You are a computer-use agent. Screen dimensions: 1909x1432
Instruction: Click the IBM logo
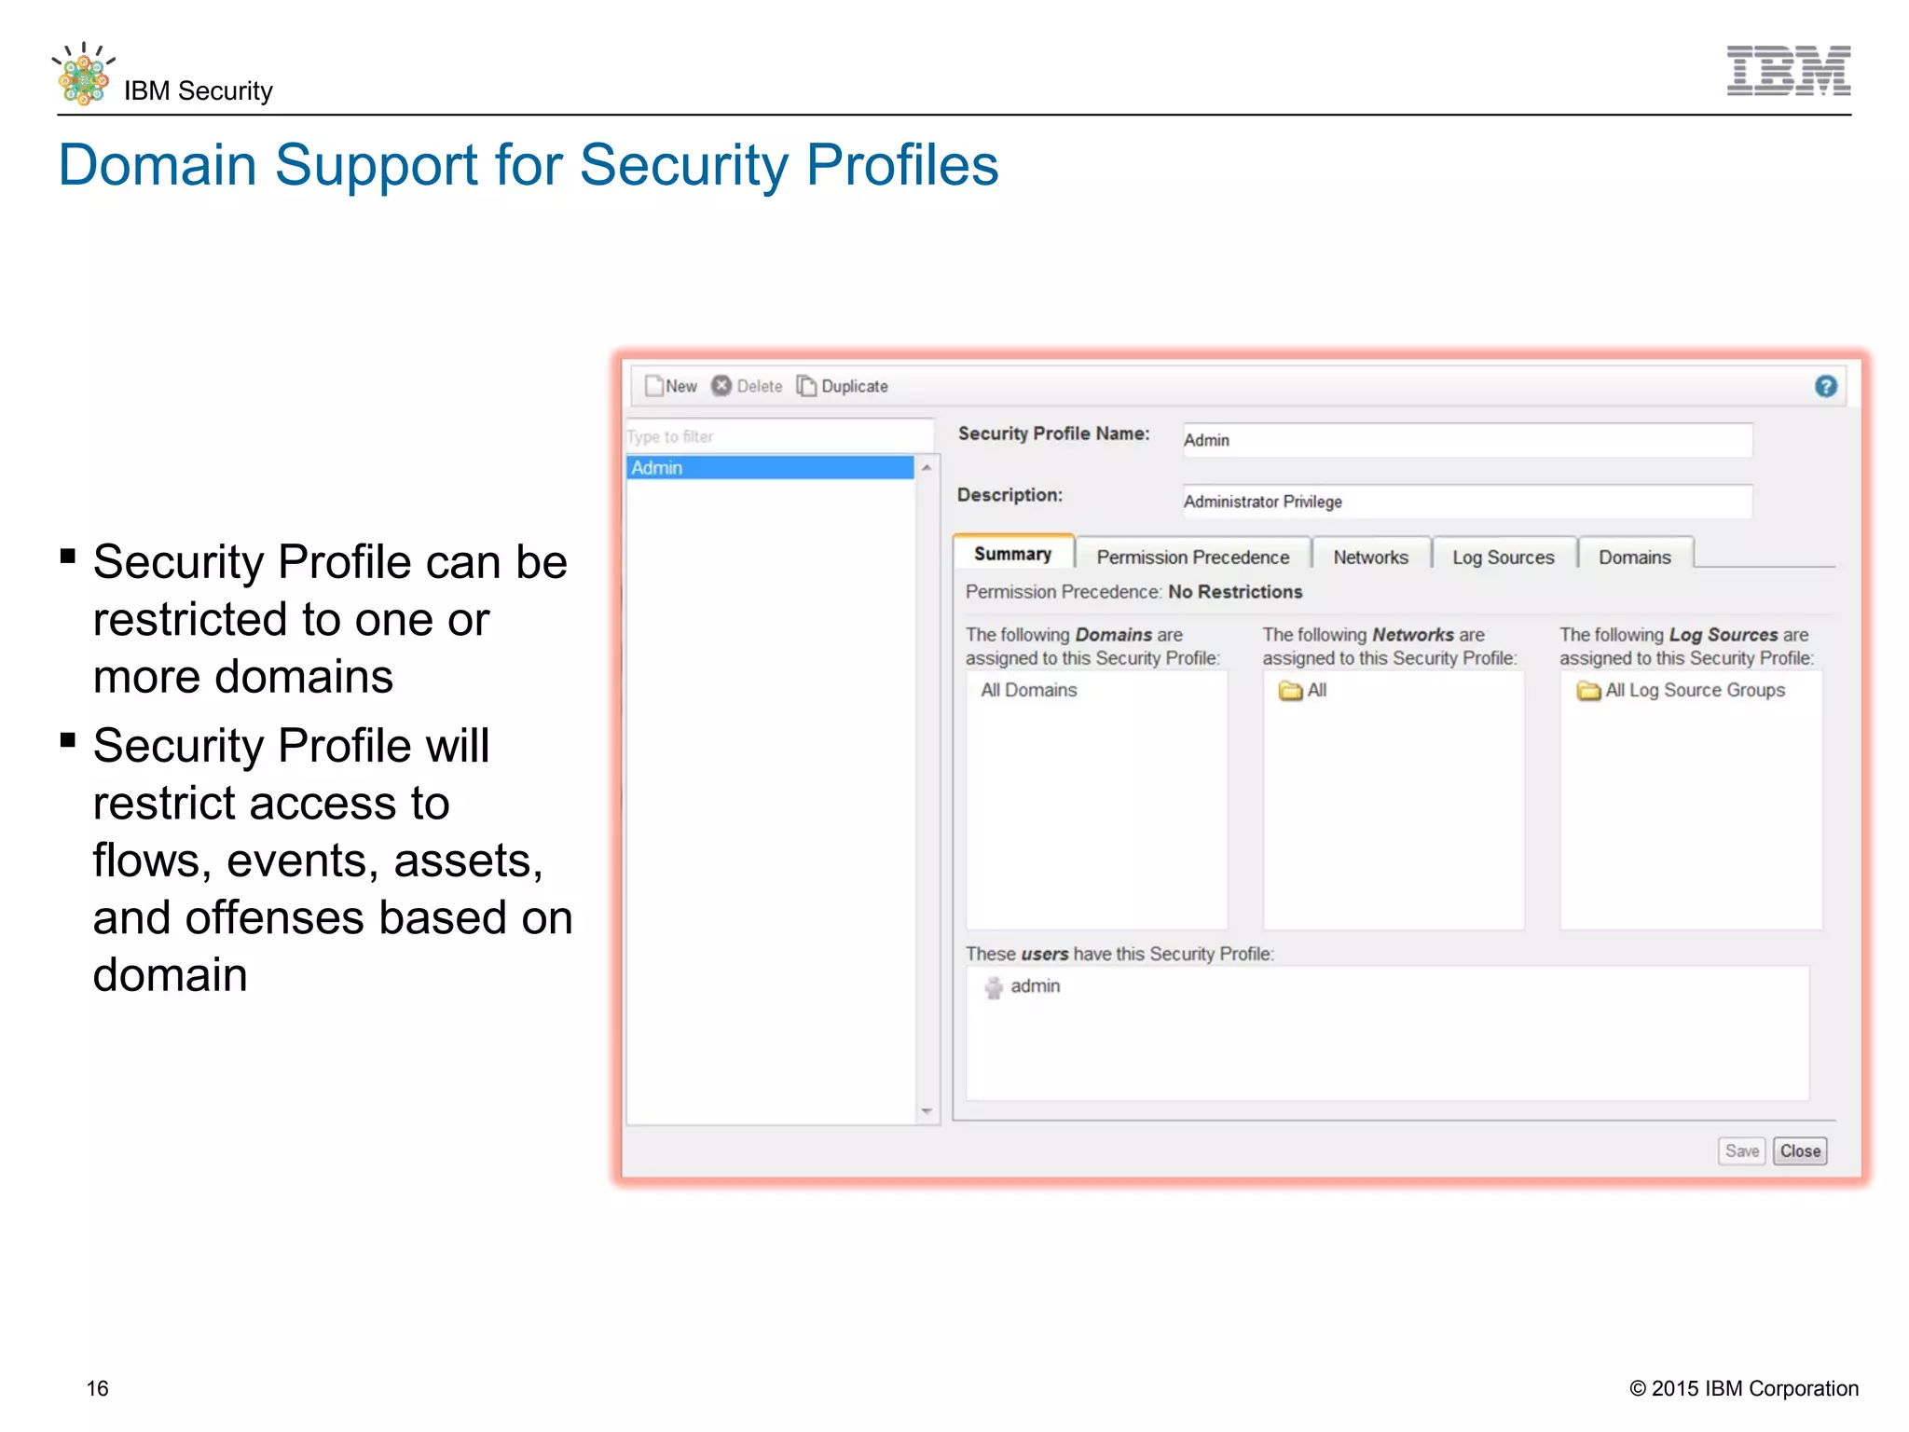click(x=1789, y=70)
